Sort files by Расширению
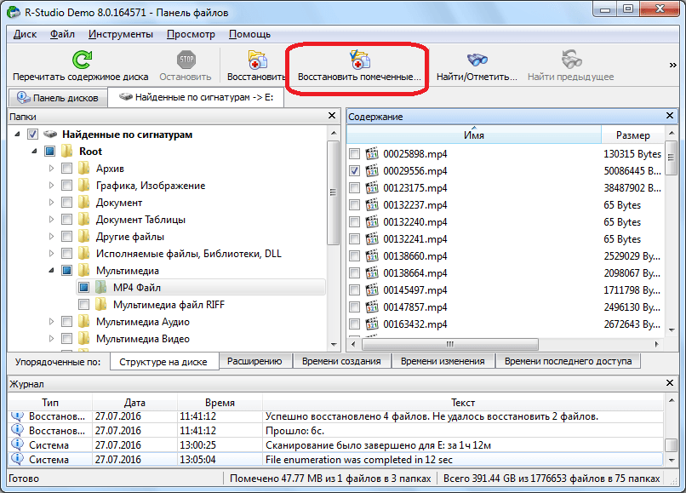The image size is (686, 493). point(254,361)
